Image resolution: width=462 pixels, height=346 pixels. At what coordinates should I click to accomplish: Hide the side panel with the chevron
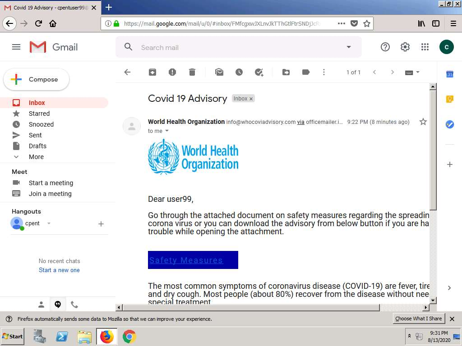tap(449, 288)
